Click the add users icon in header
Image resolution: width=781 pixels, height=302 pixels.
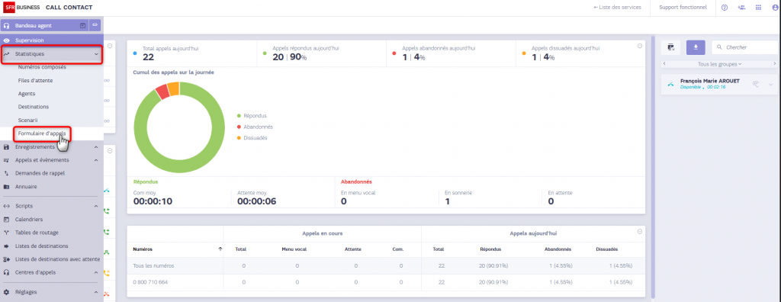(x=741, y=8)
